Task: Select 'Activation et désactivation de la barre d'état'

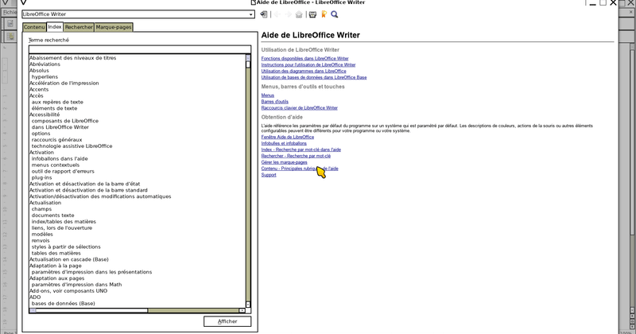Action: 85,184
